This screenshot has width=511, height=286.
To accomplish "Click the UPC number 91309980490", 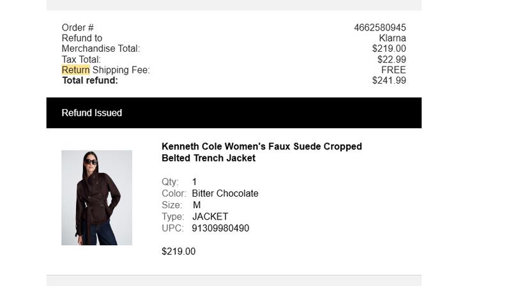I will point(220,228).
